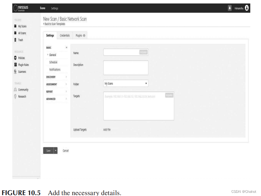Focus the Name input field
This screenshot has width=261, height=196.
click(x=126, y=52)
